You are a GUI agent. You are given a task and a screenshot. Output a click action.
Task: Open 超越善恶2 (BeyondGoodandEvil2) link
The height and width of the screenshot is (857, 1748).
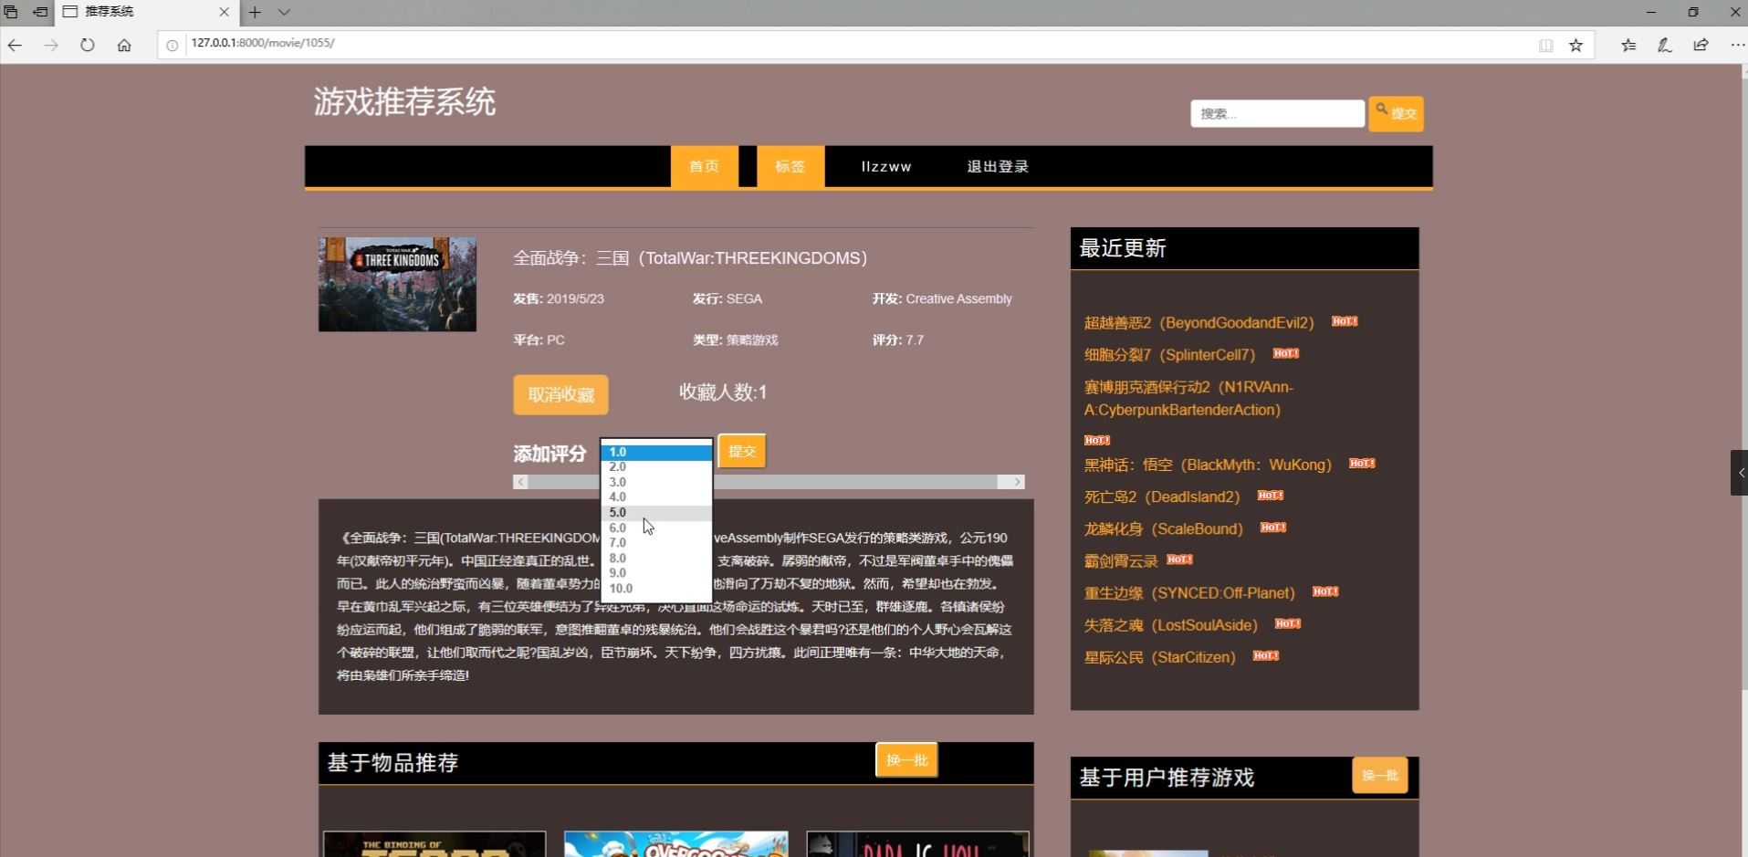1198,323
